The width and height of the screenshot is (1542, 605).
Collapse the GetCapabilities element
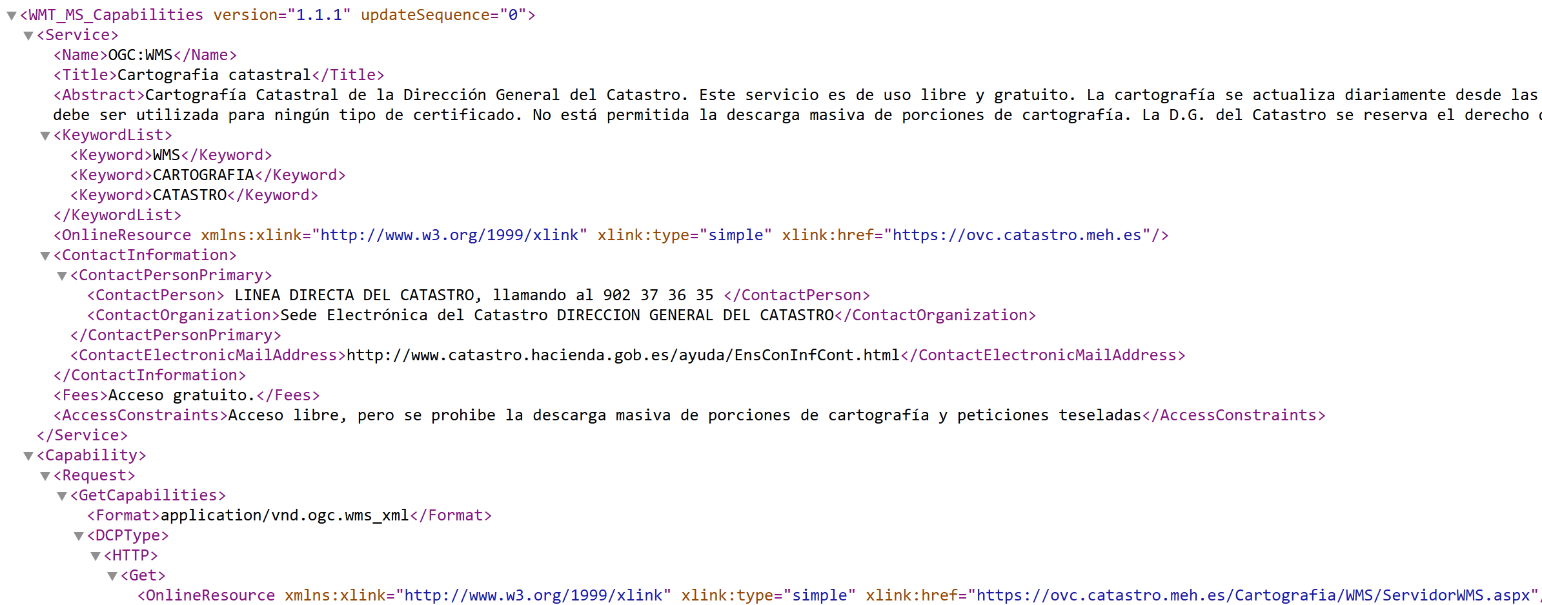click(x=62, y=496)
